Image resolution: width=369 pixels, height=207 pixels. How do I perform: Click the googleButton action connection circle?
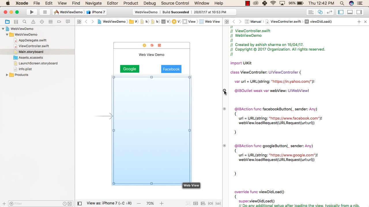224,146
